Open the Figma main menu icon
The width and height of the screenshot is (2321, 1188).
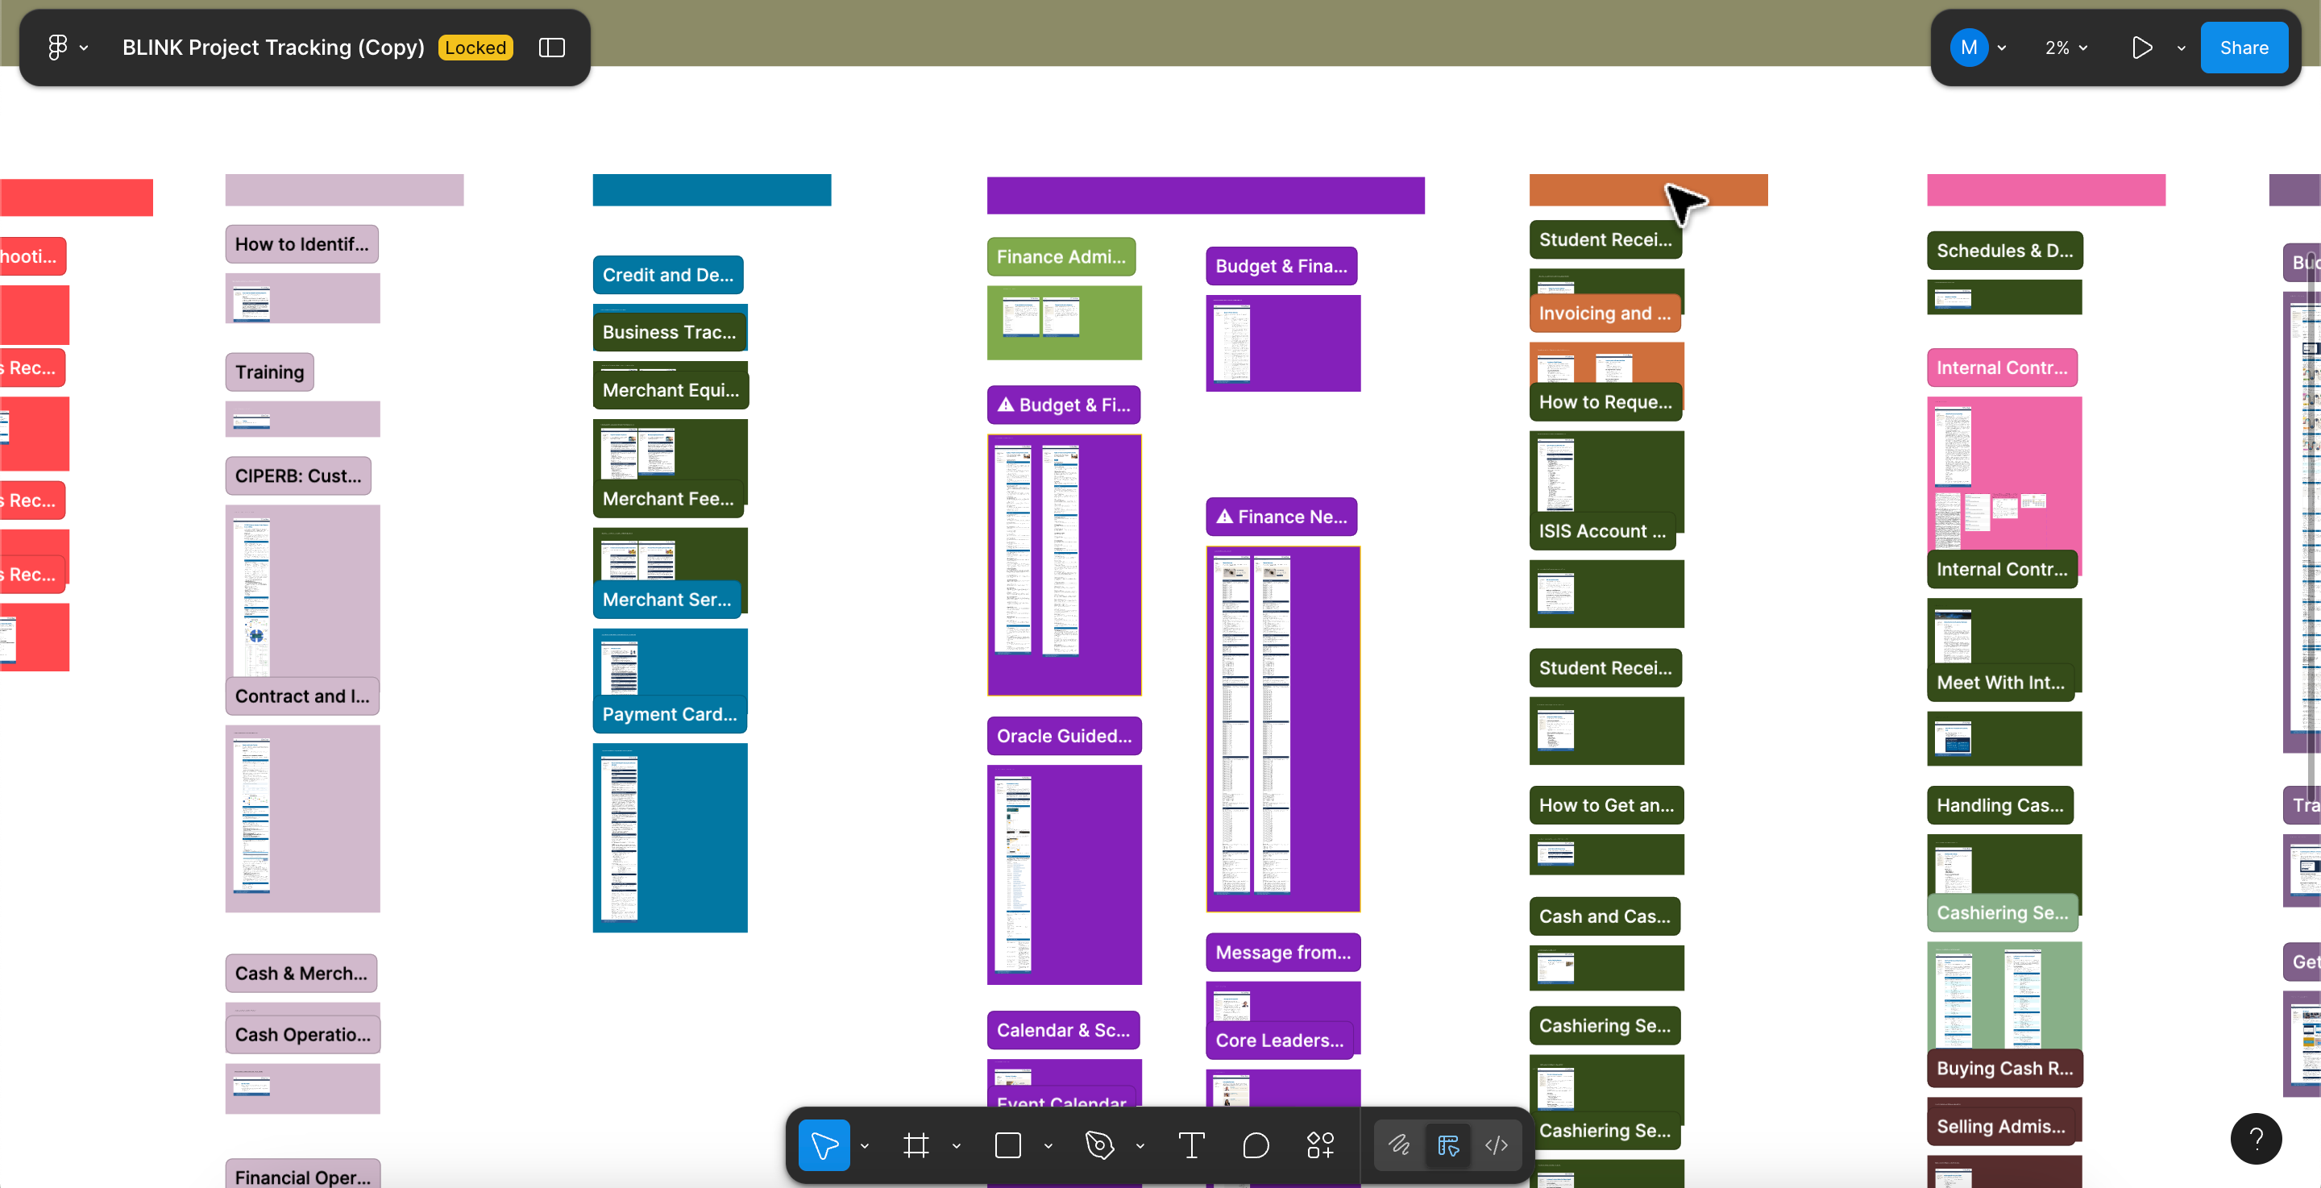[56, 48]
